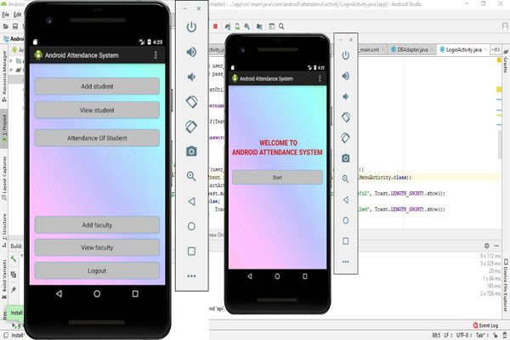Image resolution: width=510 pixels, height=340 pixels.
Task: Open the overflow menu on the right phone app bar
Action: pos(320,78)
